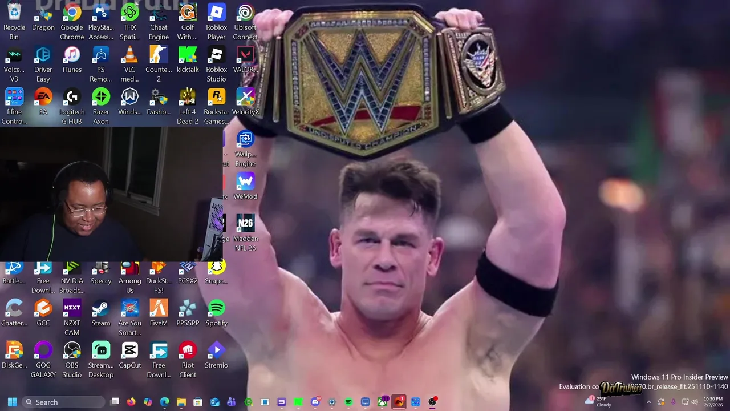Click the microphone tray icon
Image resolution: width=730 pixels, height=411 pixels.
coord(673,402)
